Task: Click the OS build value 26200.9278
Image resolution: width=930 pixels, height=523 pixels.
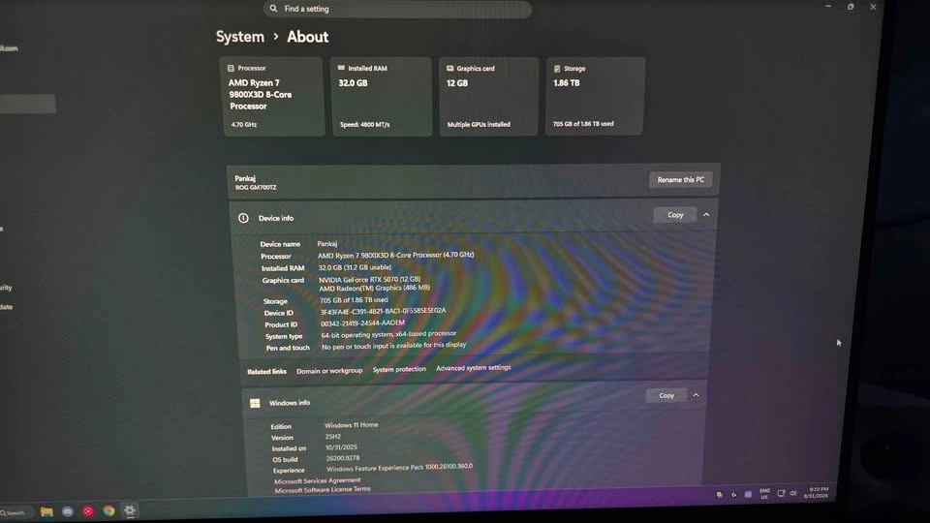Action: coord(343,458)
